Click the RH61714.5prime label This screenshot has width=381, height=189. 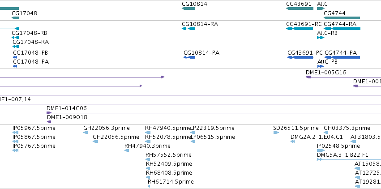171,182
